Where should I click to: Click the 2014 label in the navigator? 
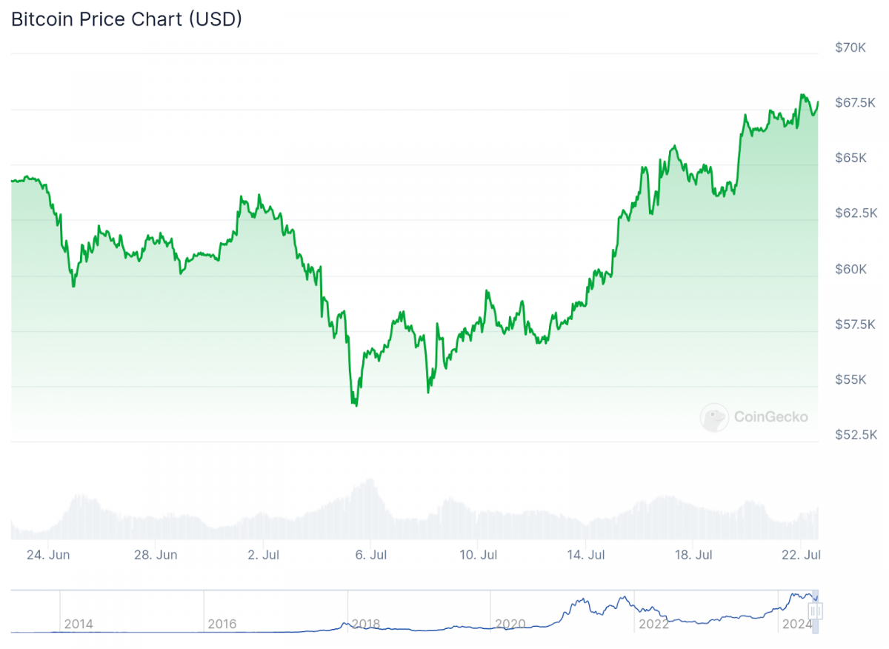79,624
